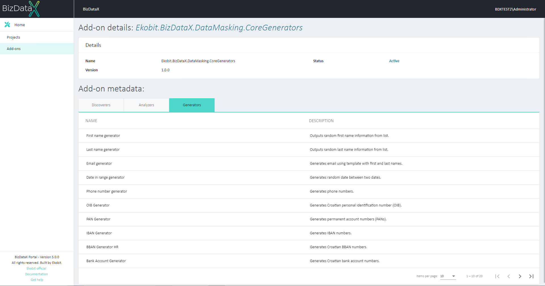This screenshot has width=545, height=286.
Task: Switch to the Analyzers tab
Action: [146, 105]
